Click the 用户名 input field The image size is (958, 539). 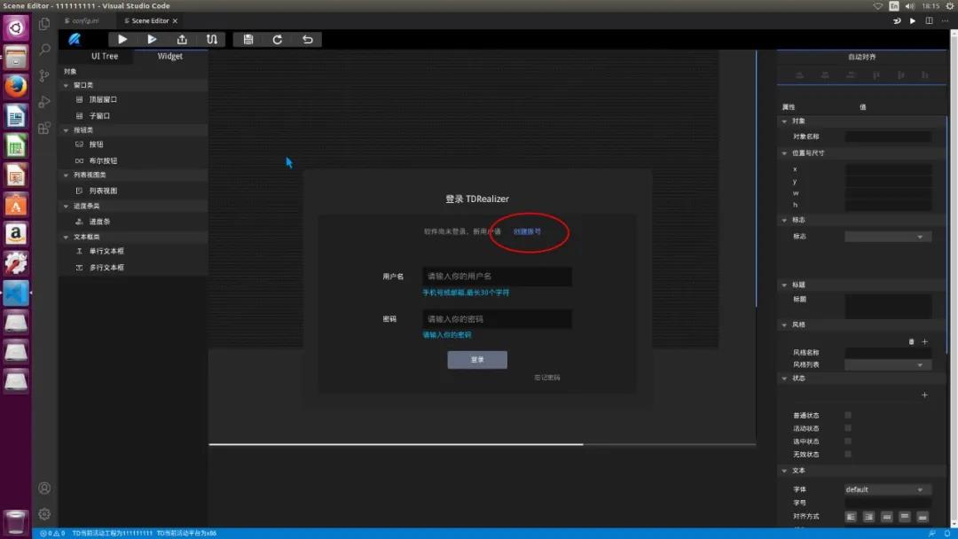[497, 277]
